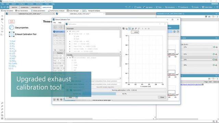Expand the 0.5 O2 + NO reaction node
This screenshot has height=123, width=219.
pos(70,41)
